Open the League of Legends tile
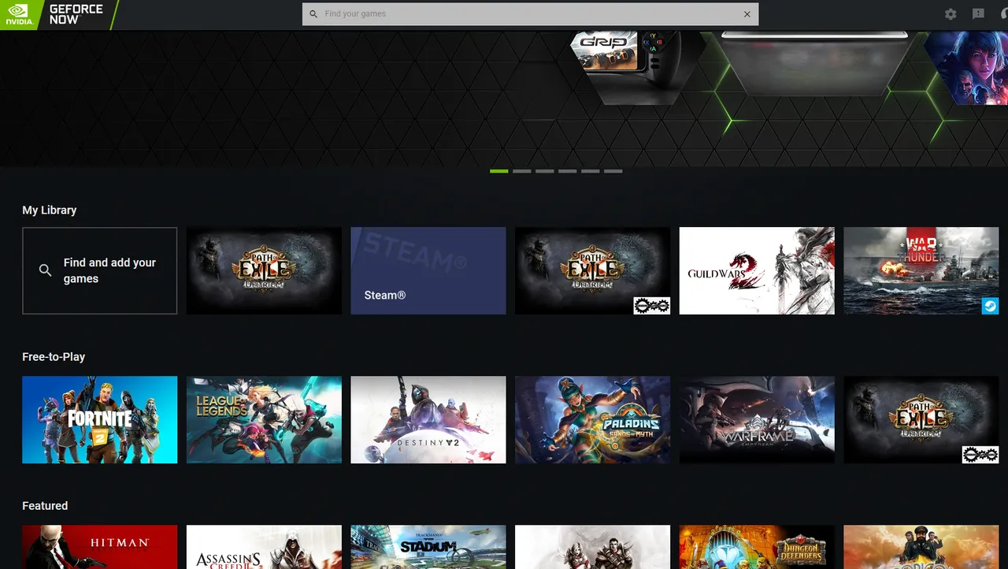Image resolution: width=1008 pixels, height=569 pixels. pos(264,419)
